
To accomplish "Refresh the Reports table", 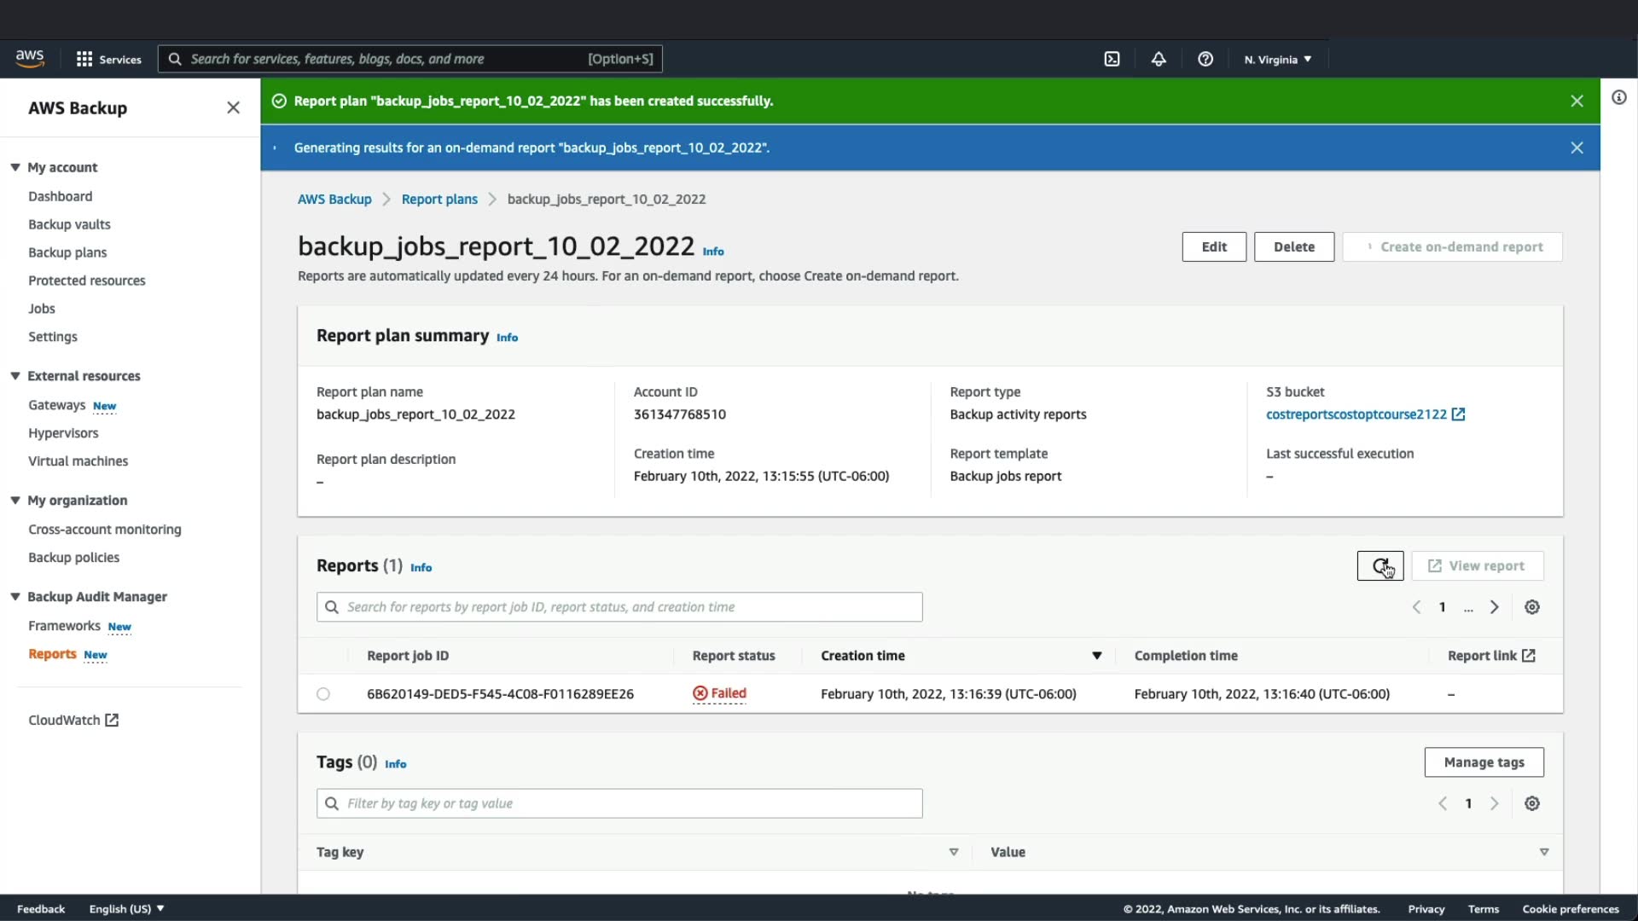I will (x=1380, y=565).
